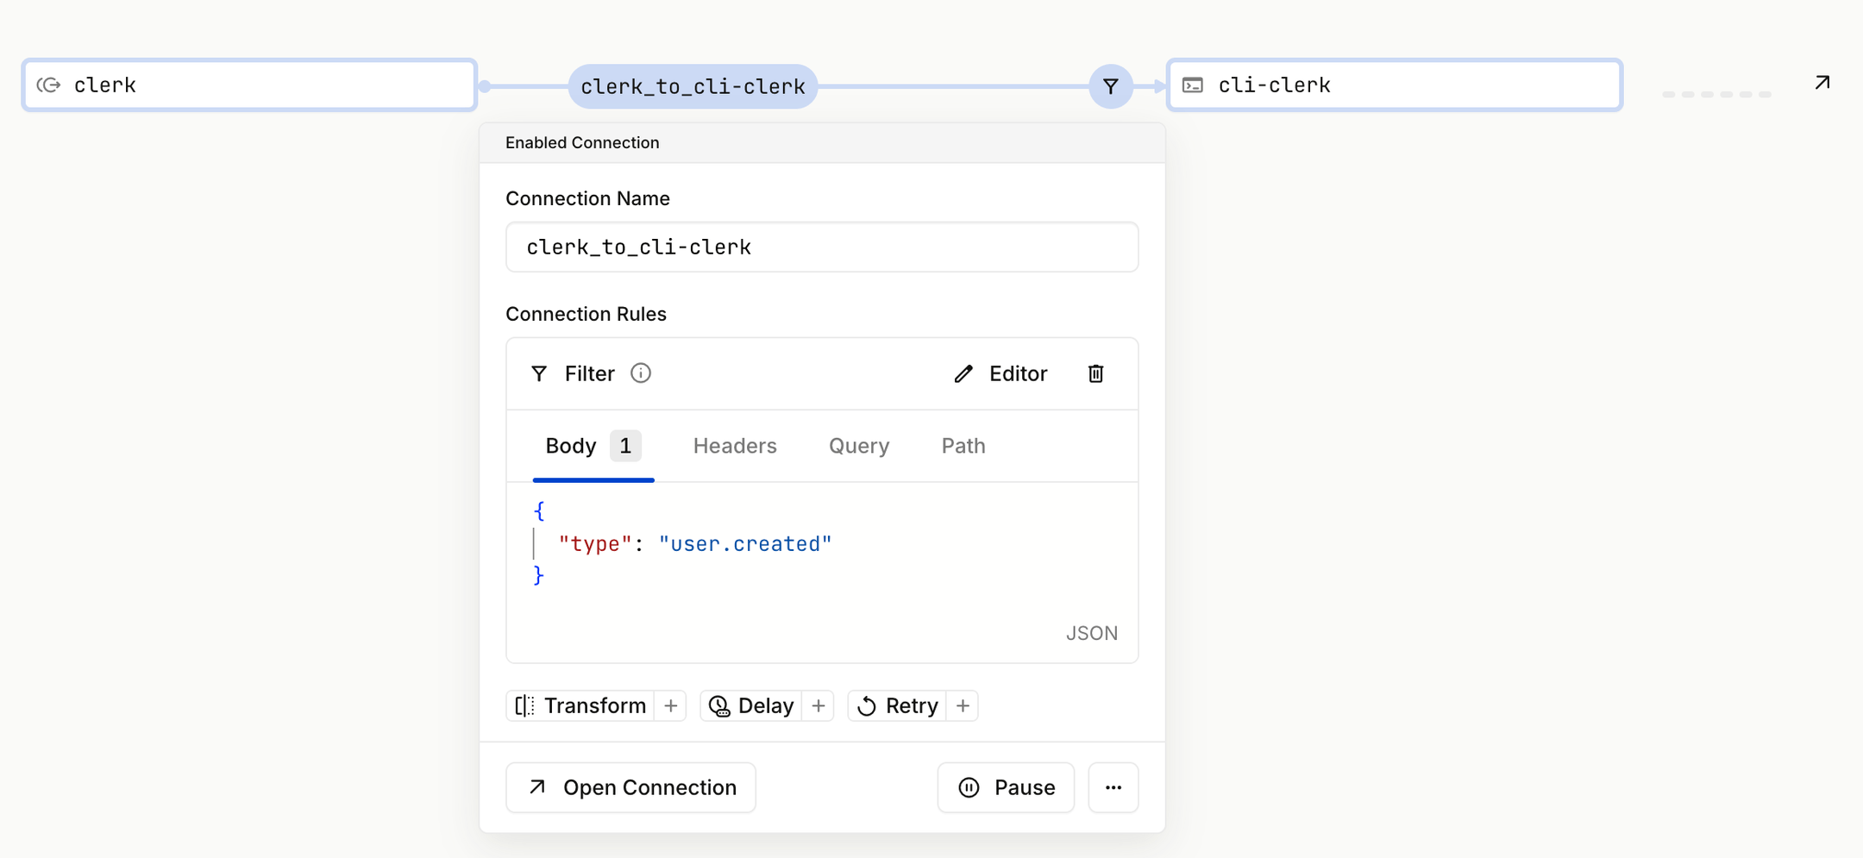Click the Connection Name input field
Viewport: 1863px width, 858px height.
tap(821, 247)
